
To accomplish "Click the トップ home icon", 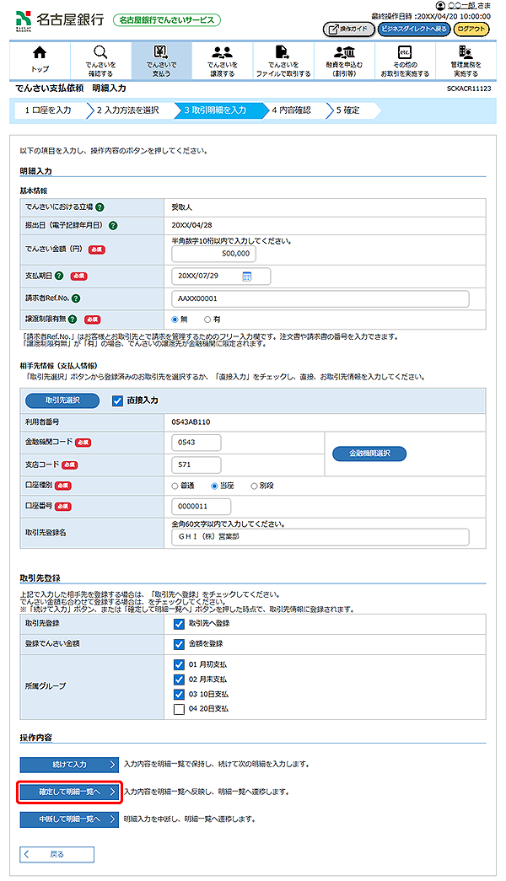I will [x=40, y=53].
